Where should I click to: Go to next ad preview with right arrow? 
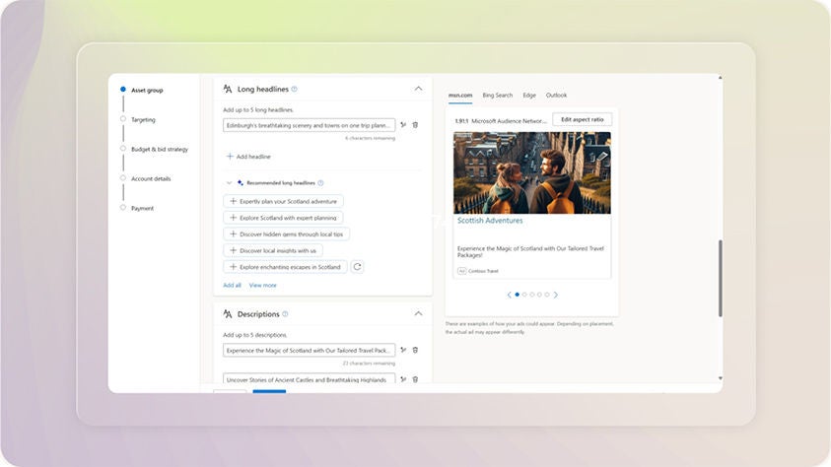(x=555, y=295)
